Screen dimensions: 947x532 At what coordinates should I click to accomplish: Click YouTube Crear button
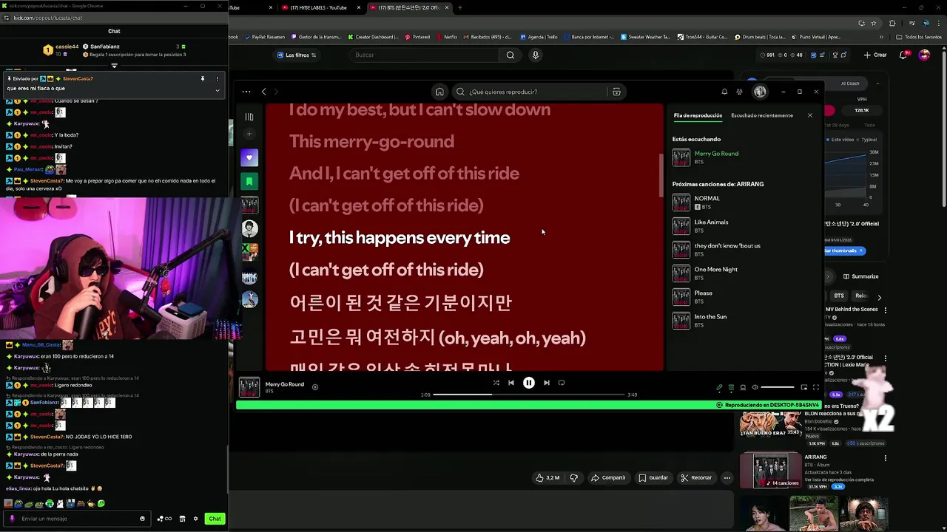[875, 55]
